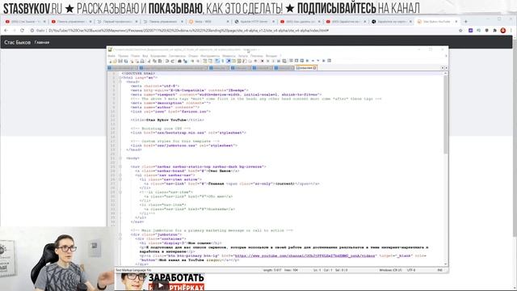Undo the last edit via toolbar

point(167,61)
